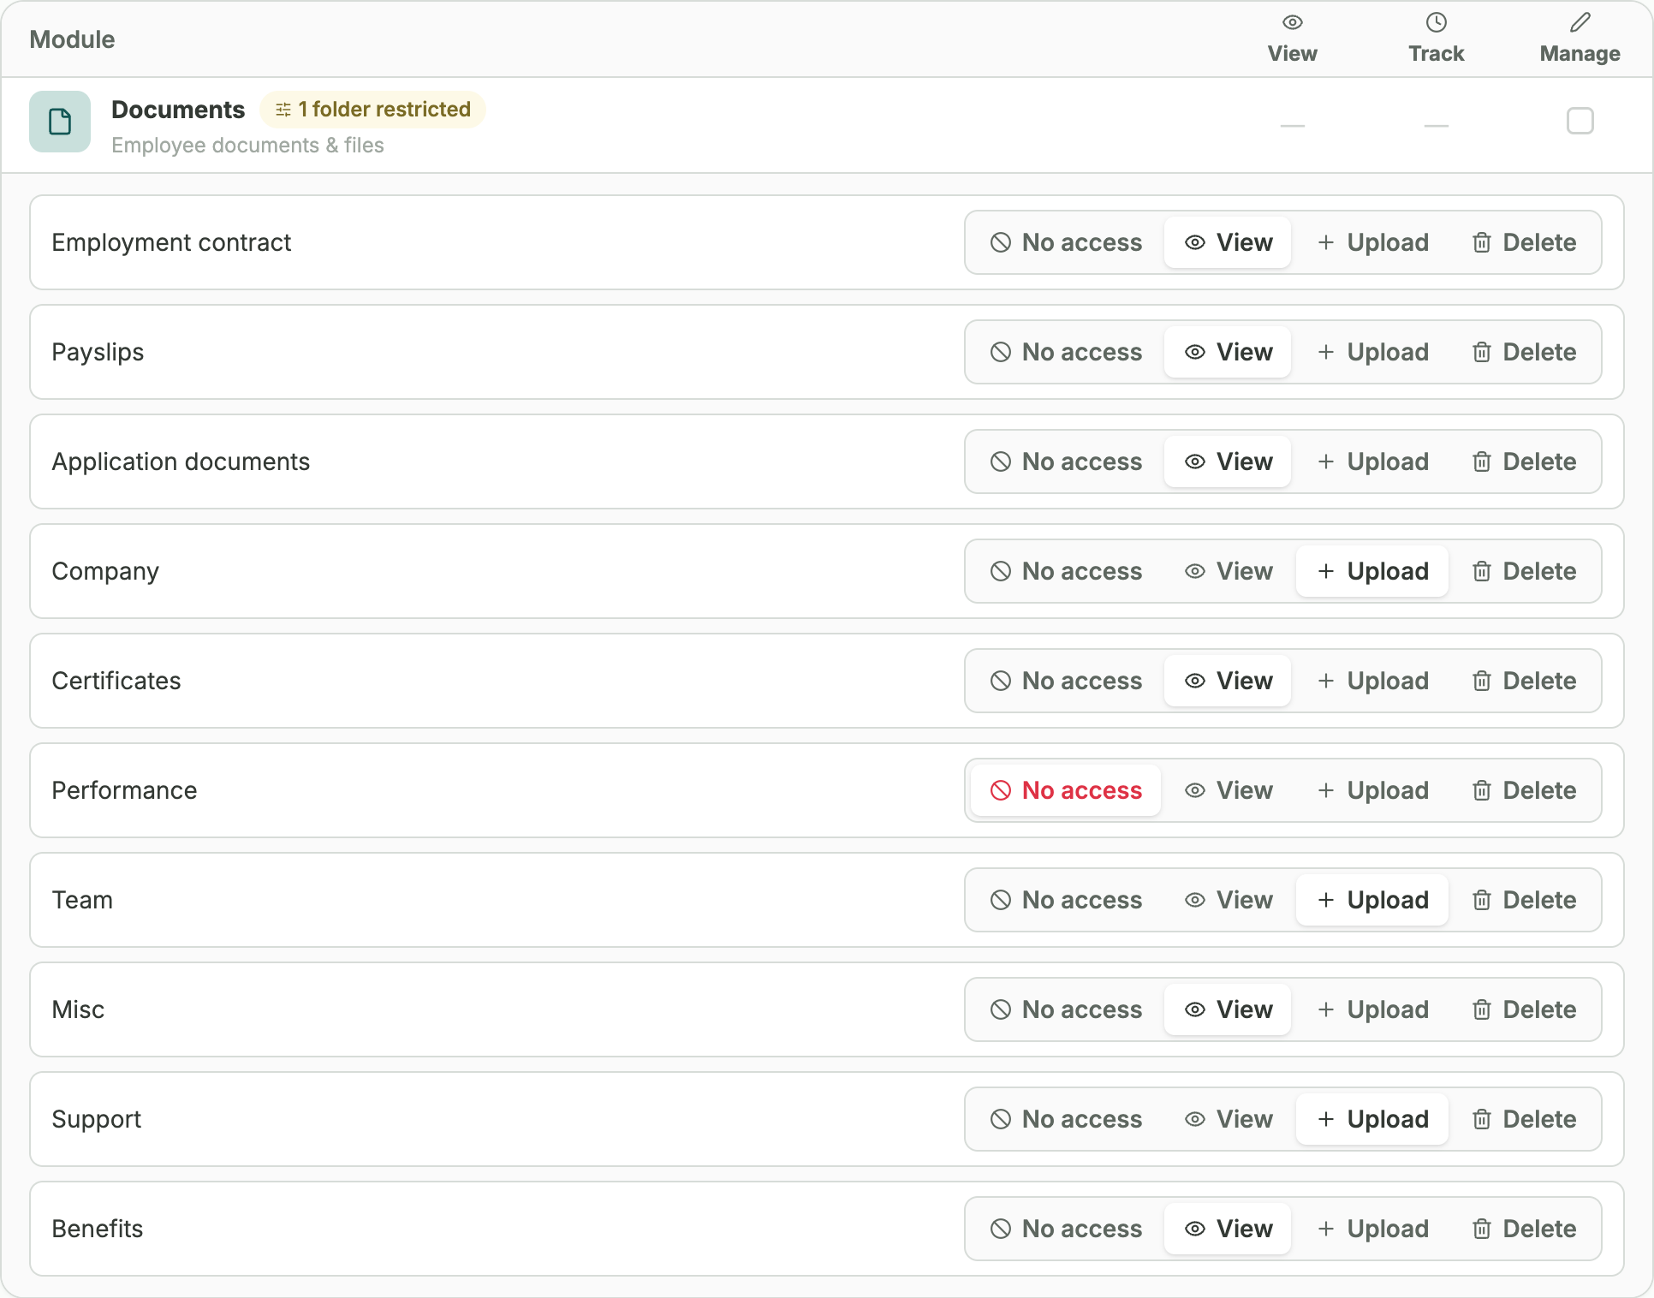Allow Upload for Certificates

pos(1372,681)
